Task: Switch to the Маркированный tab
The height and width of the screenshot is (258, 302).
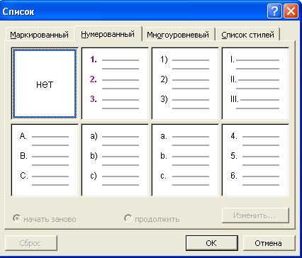Action: point(40,35)
